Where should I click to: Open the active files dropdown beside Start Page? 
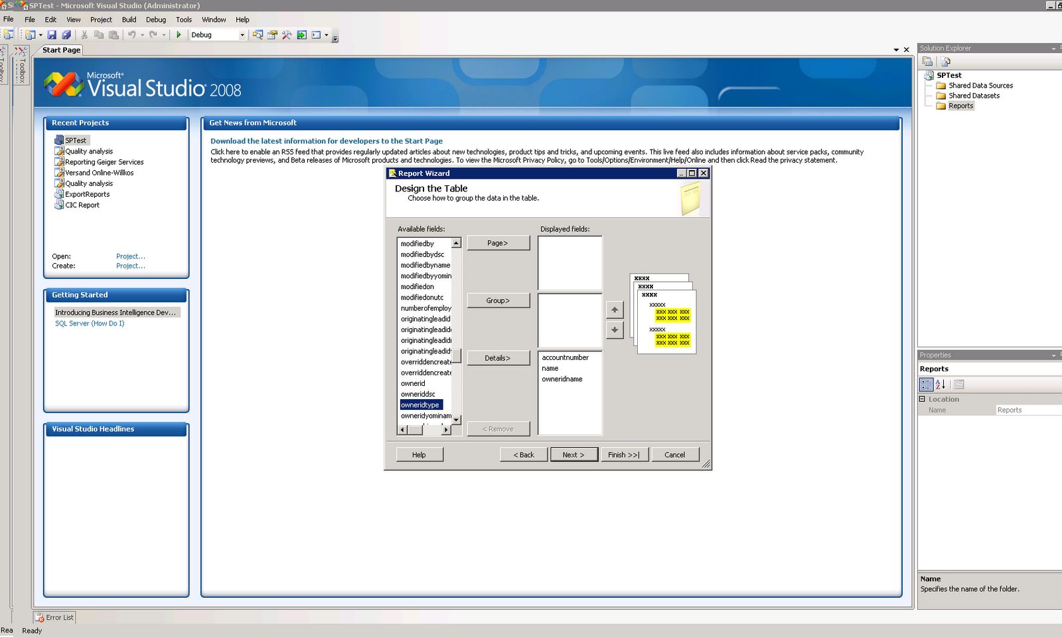coord(897,50)
